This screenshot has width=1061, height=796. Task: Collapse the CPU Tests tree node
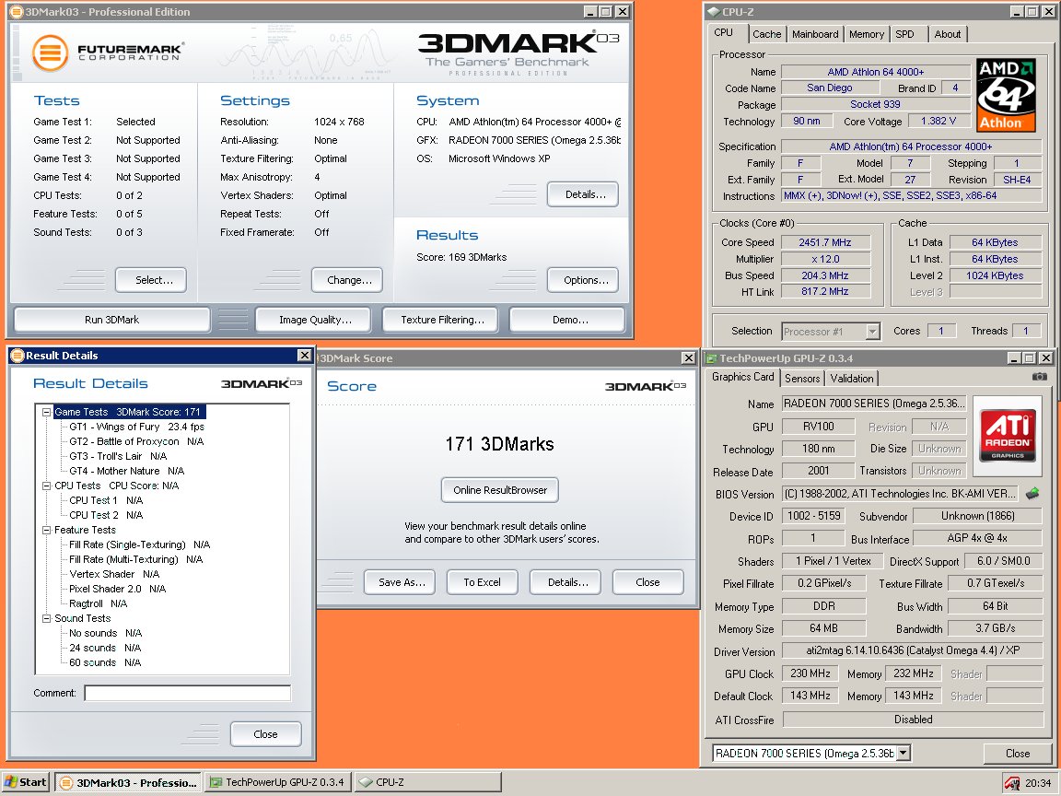[x=47, y=486]
